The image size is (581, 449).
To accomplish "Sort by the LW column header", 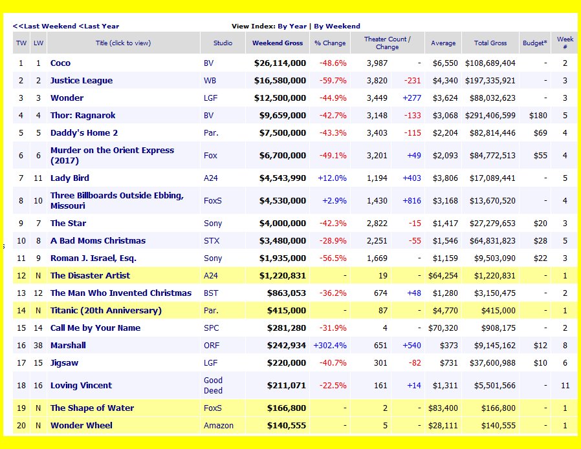I will coord(39,43).
